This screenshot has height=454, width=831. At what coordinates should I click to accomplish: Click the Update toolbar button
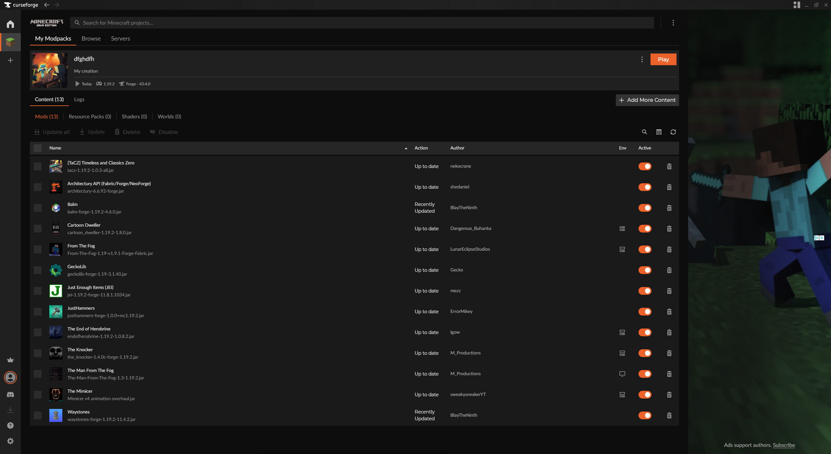pos(92,132)
